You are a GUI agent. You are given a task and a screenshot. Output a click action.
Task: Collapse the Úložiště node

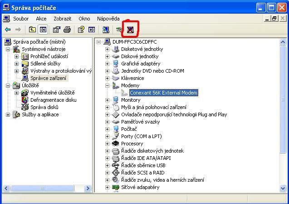tap(8, 85)
